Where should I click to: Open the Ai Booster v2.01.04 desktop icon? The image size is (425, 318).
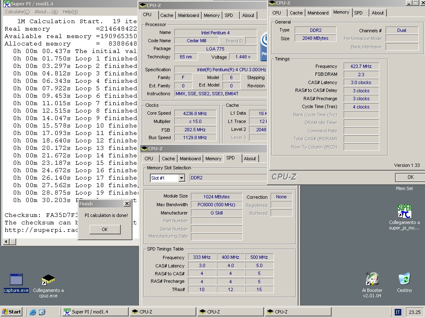[372, 279]
